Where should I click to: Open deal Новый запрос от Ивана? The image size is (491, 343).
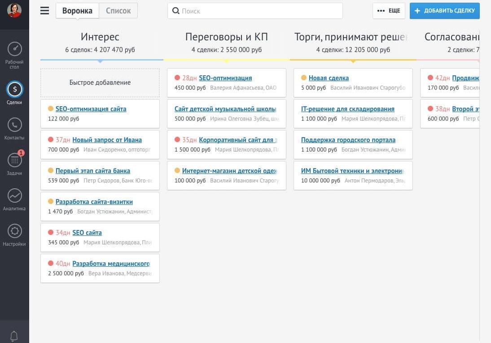(x=107, y=140)
